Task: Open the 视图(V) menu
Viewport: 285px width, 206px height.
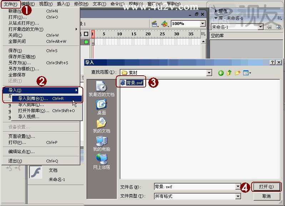Action: pyautogui.click(x=46, y=4)
